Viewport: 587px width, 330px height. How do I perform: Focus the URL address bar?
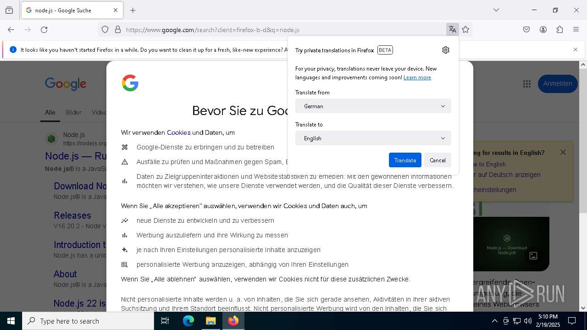[284, 30]
